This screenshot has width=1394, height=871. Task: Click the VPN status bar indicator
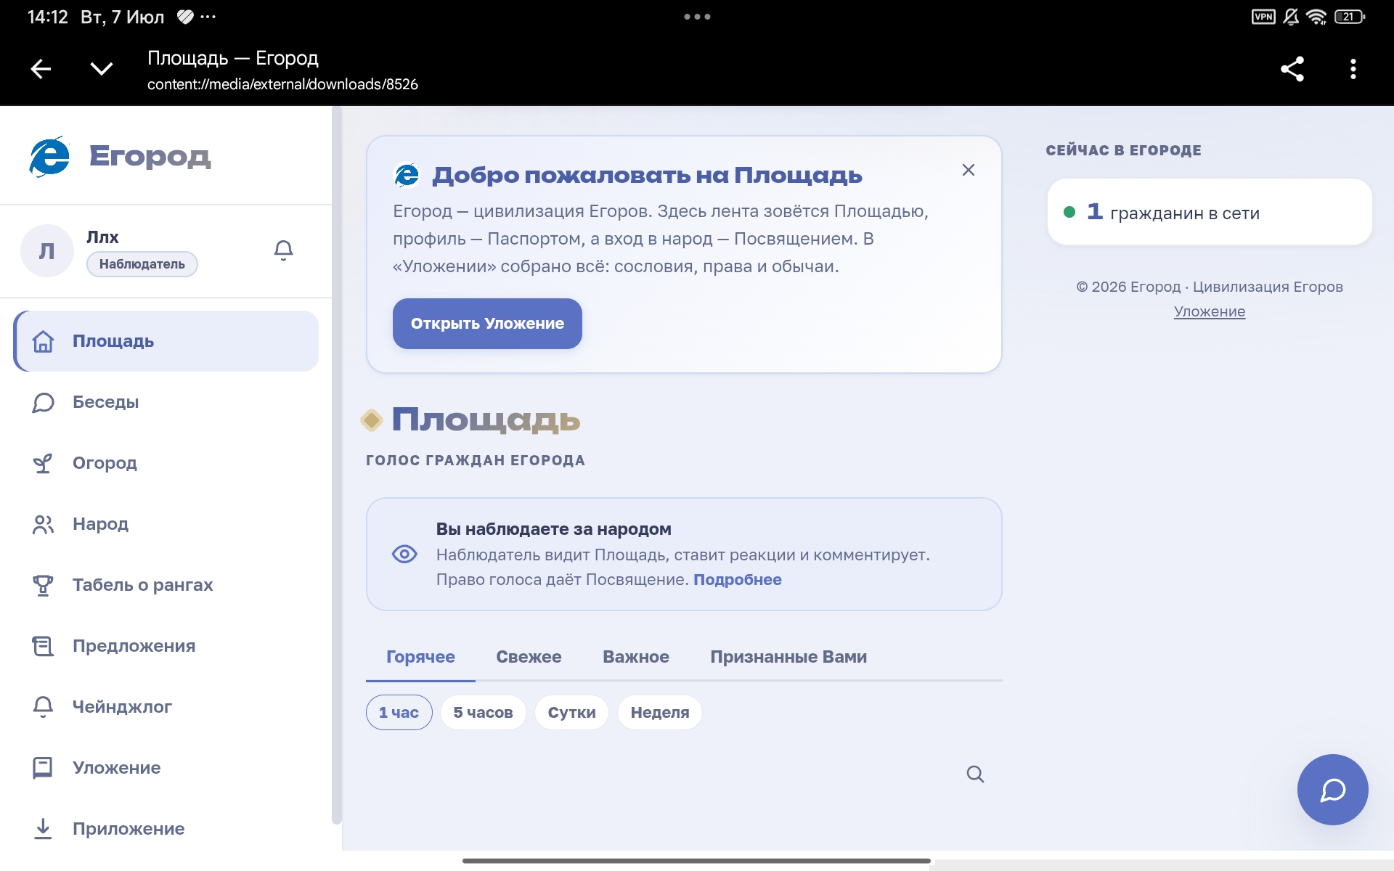(1263, 17)
